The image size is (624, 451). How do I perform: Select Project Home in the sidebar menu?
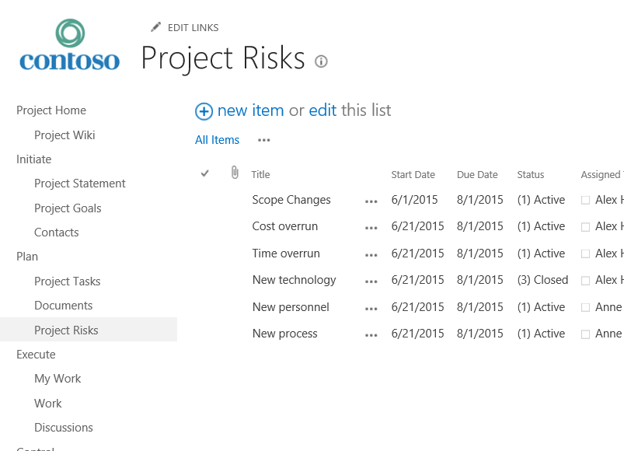tap(51, 110)
